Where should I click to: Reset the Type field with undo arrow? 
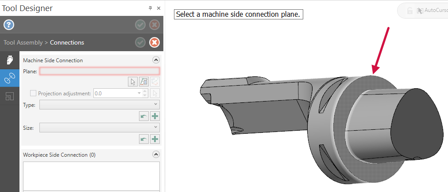pos(144,116)
